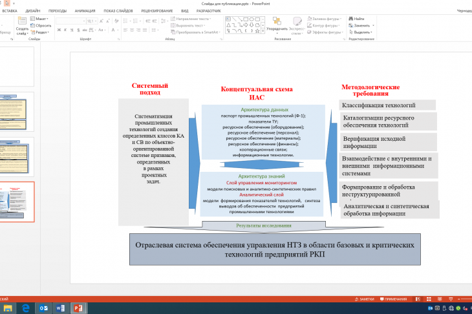This screenshot has width=472, height=314.
Task: Click the slideshow view status bar icon
Action: 451,299
